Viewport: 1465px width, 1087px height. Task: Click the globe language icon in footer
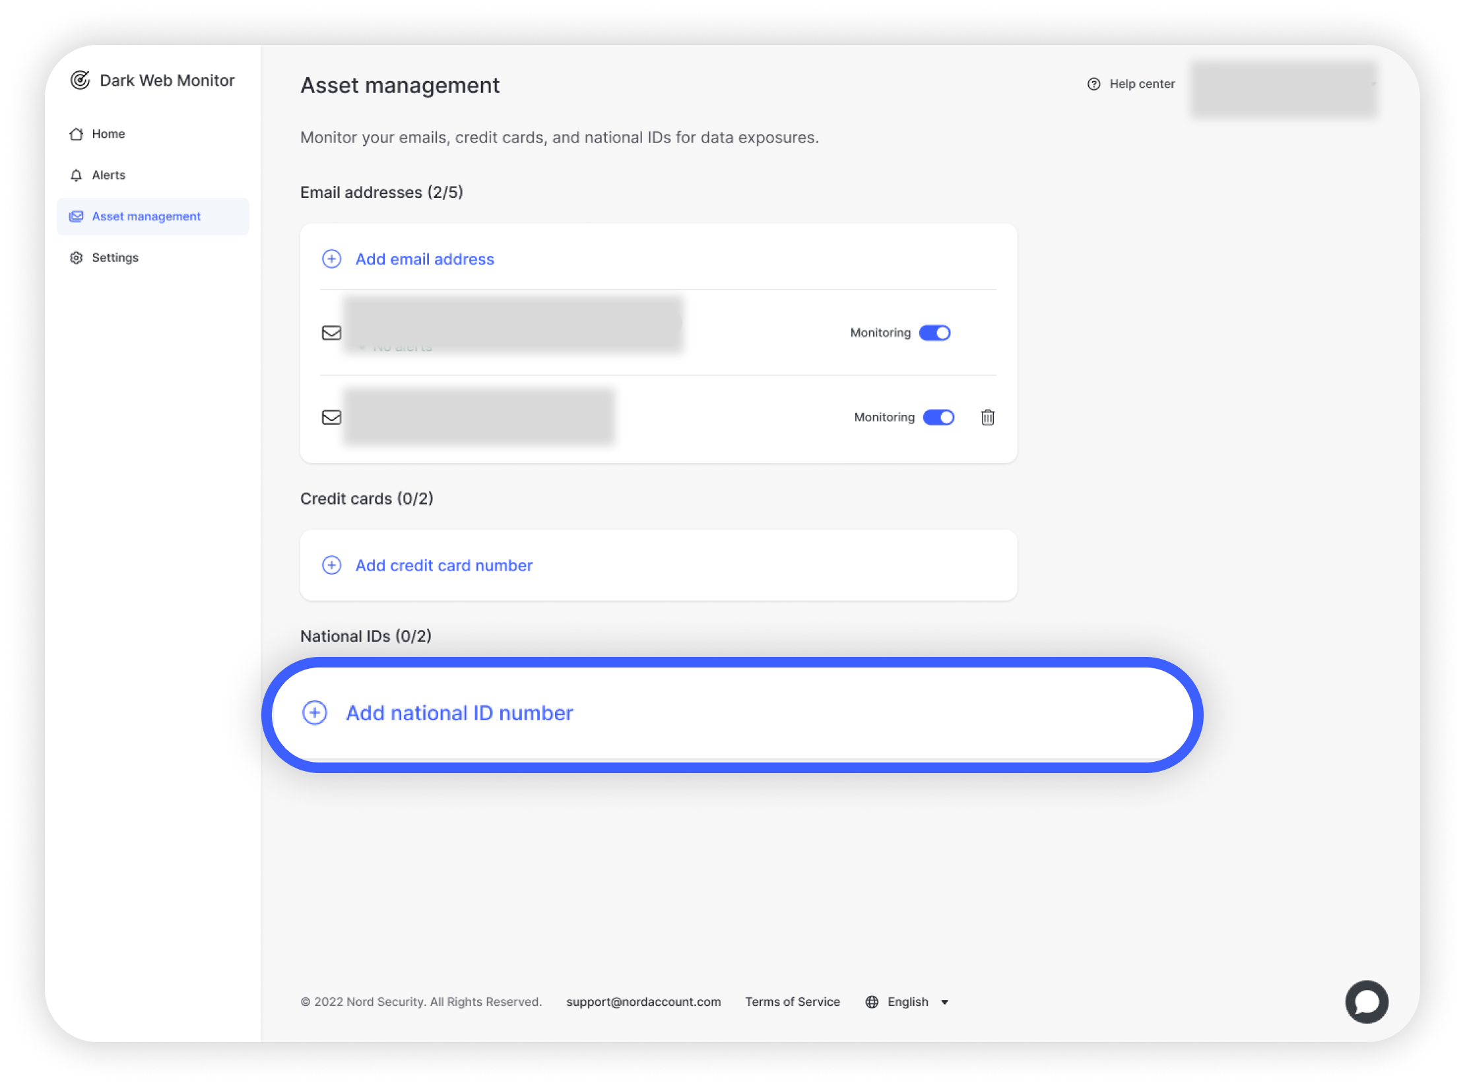[x=872, y=1002]
